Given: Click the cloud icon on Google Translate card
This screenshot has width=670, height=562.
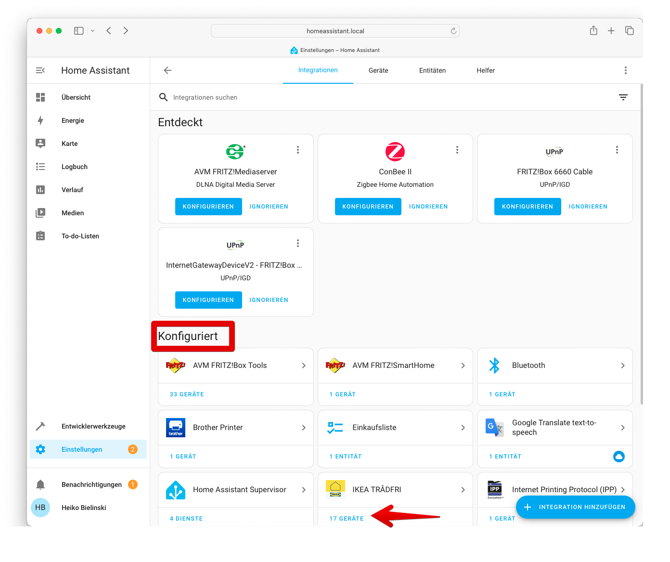Looking at the screenshot, I should pyautogui.click(x=618, y=457).
